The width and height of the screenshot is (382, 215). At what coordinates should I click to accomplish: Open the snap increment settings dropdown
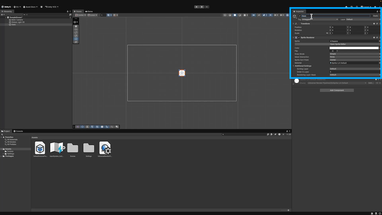click(115, 15)
